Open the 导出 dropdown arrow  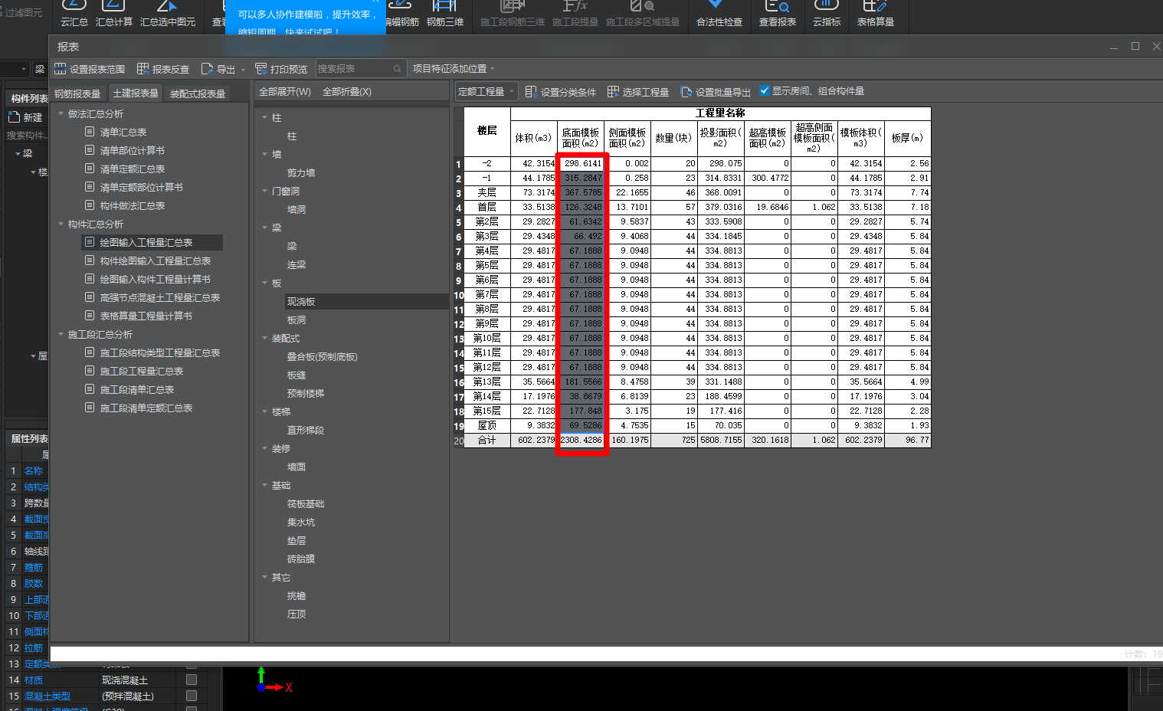point(244,70)
